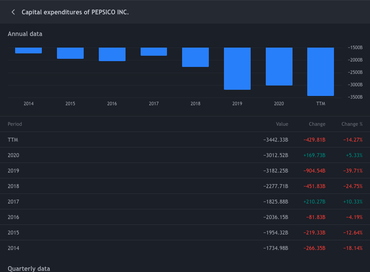
Task: Click the percentage −14.27%
Action: [353, 140]
